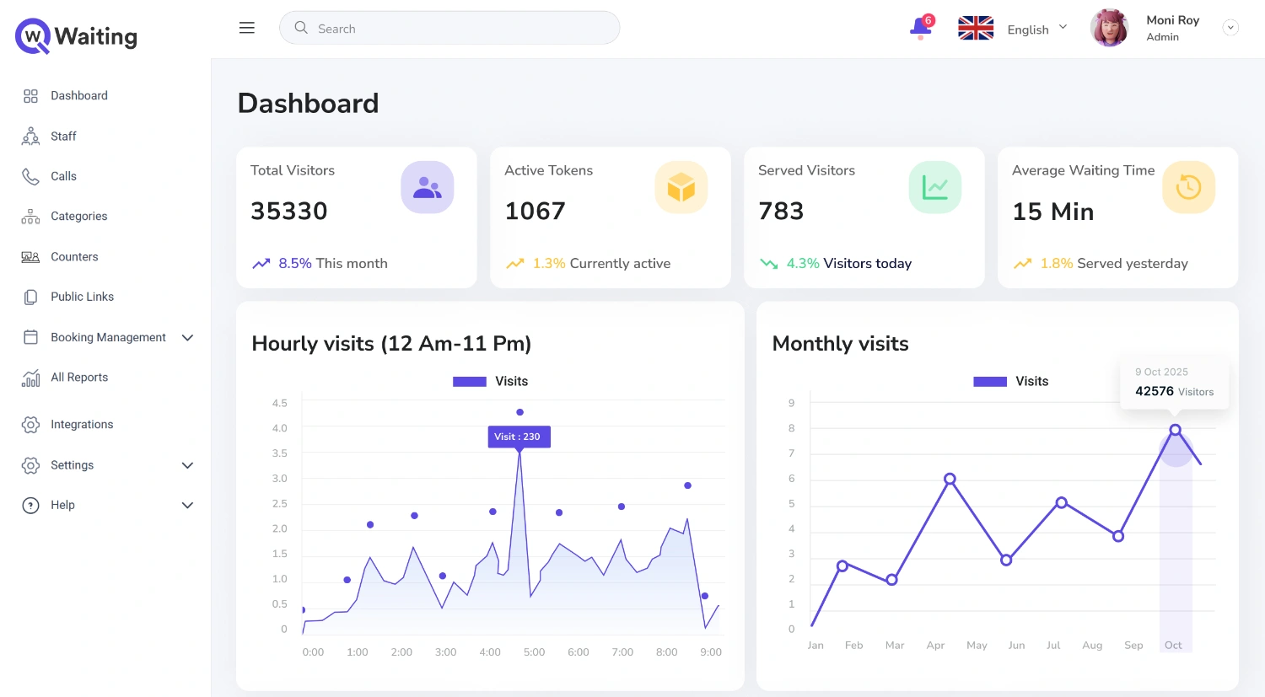The width and height of the screenshot is (1265, 697).
Task: Open the English language dropdown
Action: (1036, 29)
